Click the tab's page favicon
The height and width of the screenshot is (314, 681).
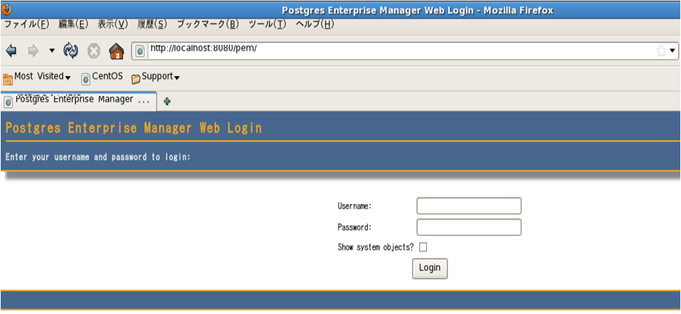[9, 103]
